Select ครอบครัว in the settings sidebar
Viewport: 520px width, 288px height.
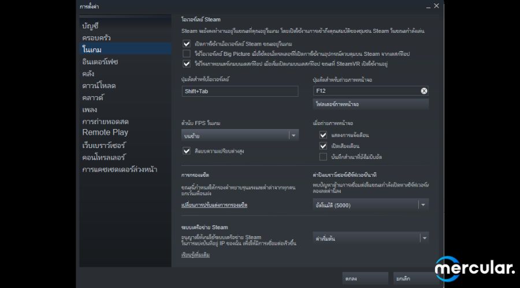(96, 37)
